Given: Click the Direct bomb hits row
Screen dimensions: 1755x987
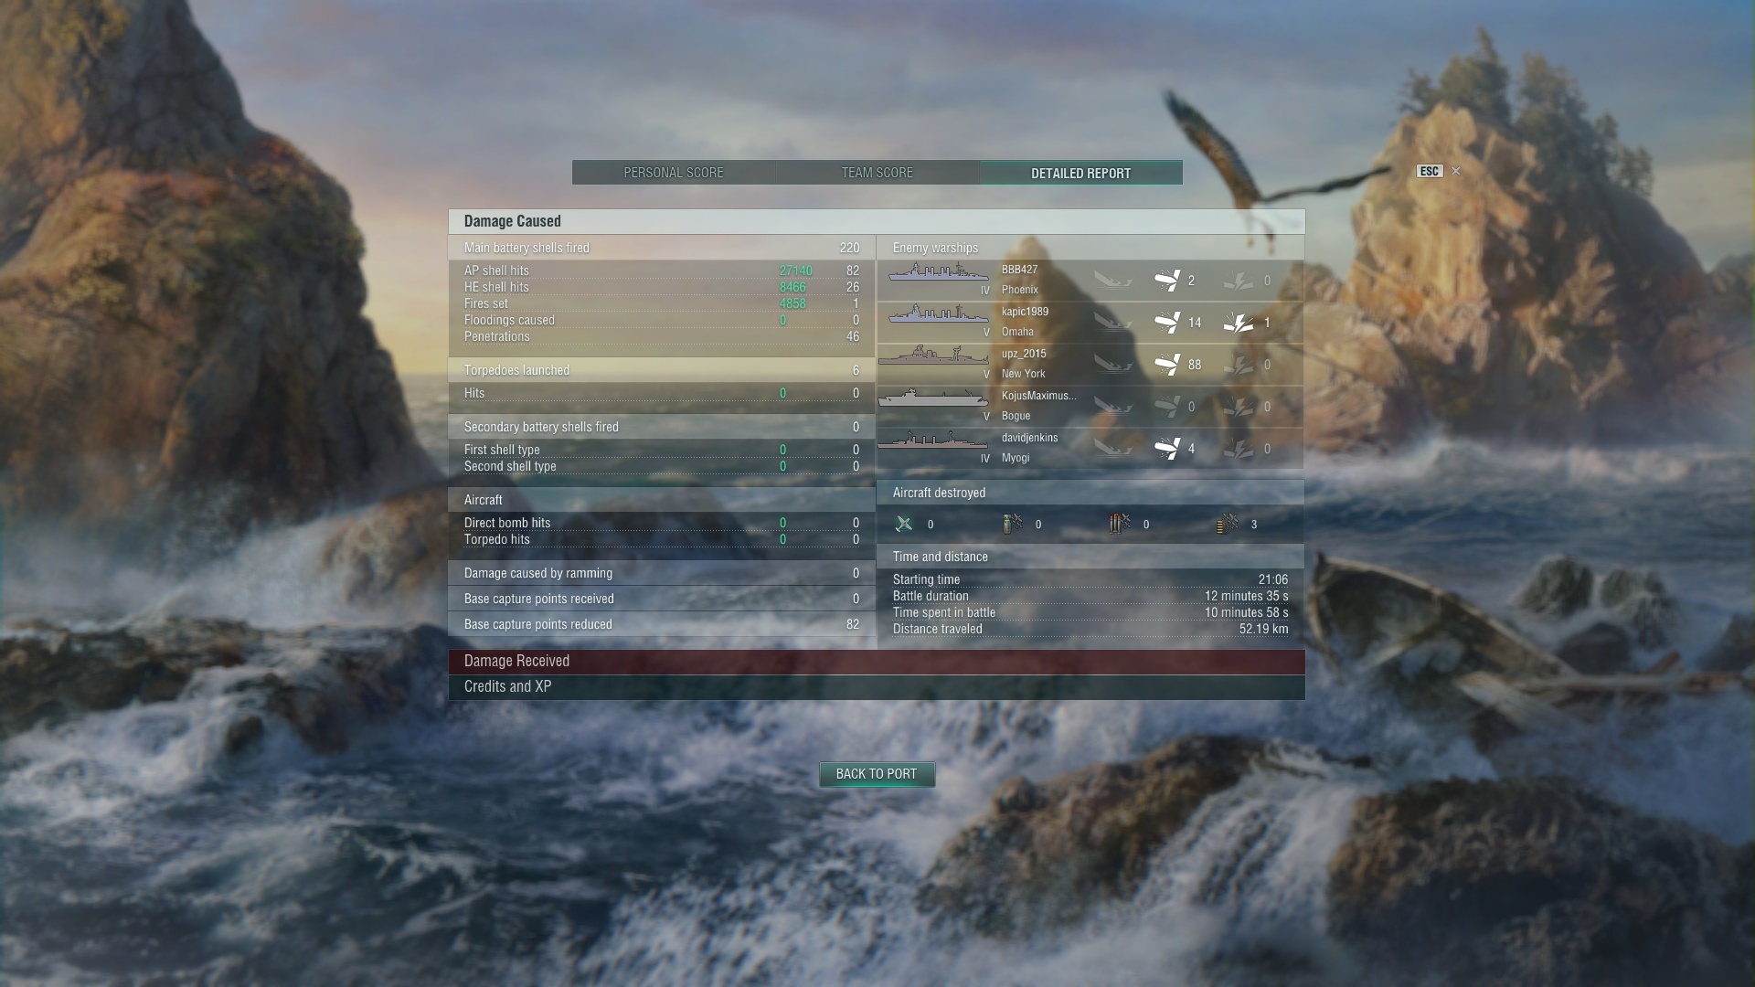Looking at the screenshot, I should click(662, 523).
